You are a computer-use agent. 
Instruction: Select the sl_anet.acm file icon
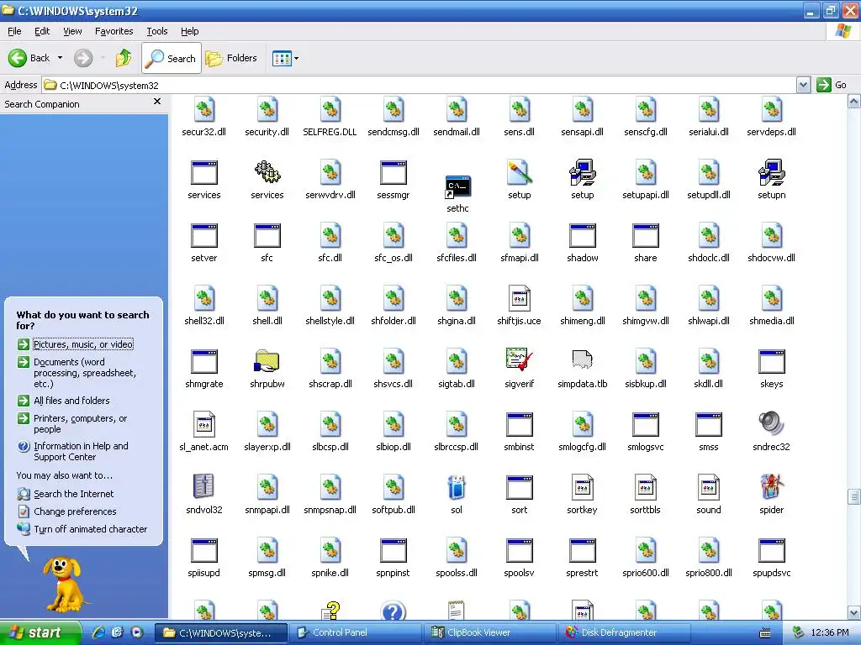203,424
